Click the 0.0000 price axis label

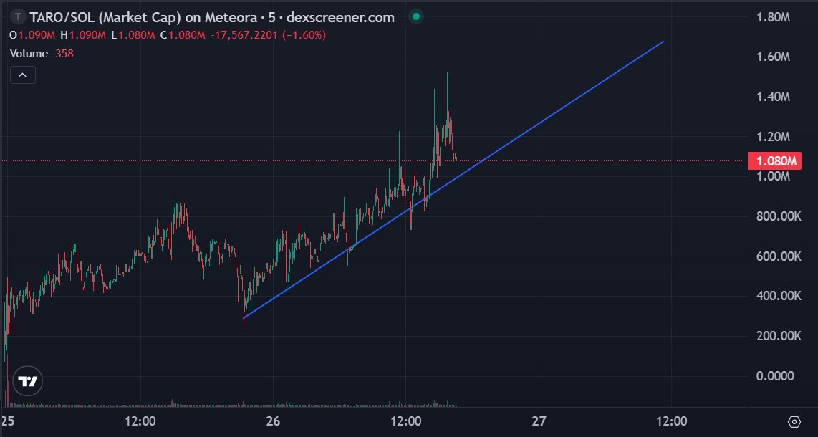pos(775,375)
